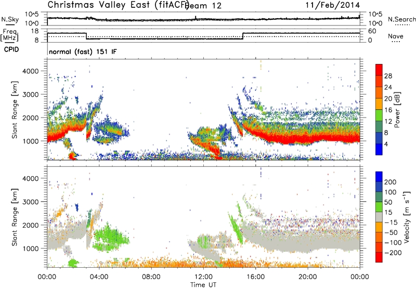The width and height of the screenshot is (416, 288).
Task: Click the 50 tick on Velocity color bar
Action: (x=388, y=202)
